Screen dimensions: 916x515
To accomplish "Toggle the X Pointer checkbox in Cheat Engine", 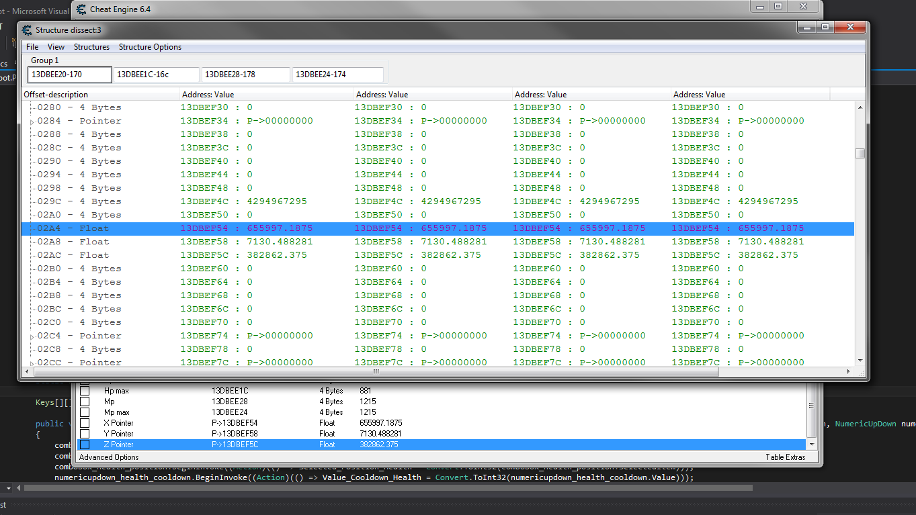I will pos(85,423).
